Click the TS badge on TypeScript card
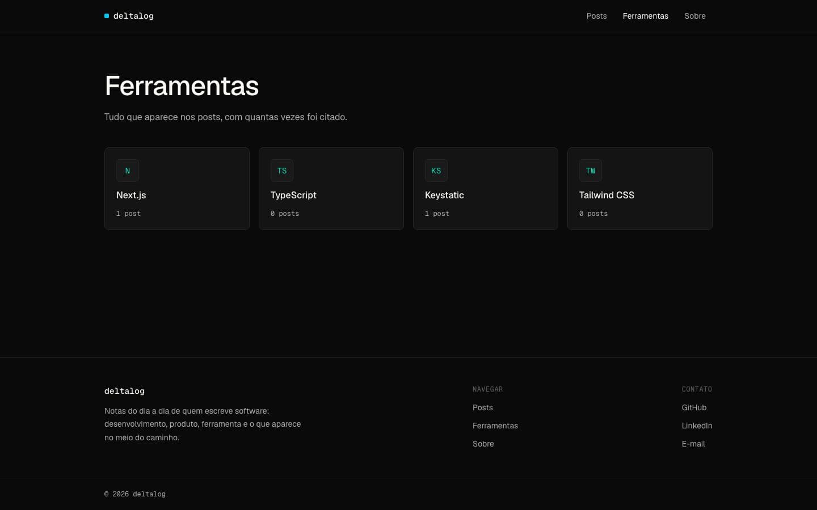 coord(282,171)
